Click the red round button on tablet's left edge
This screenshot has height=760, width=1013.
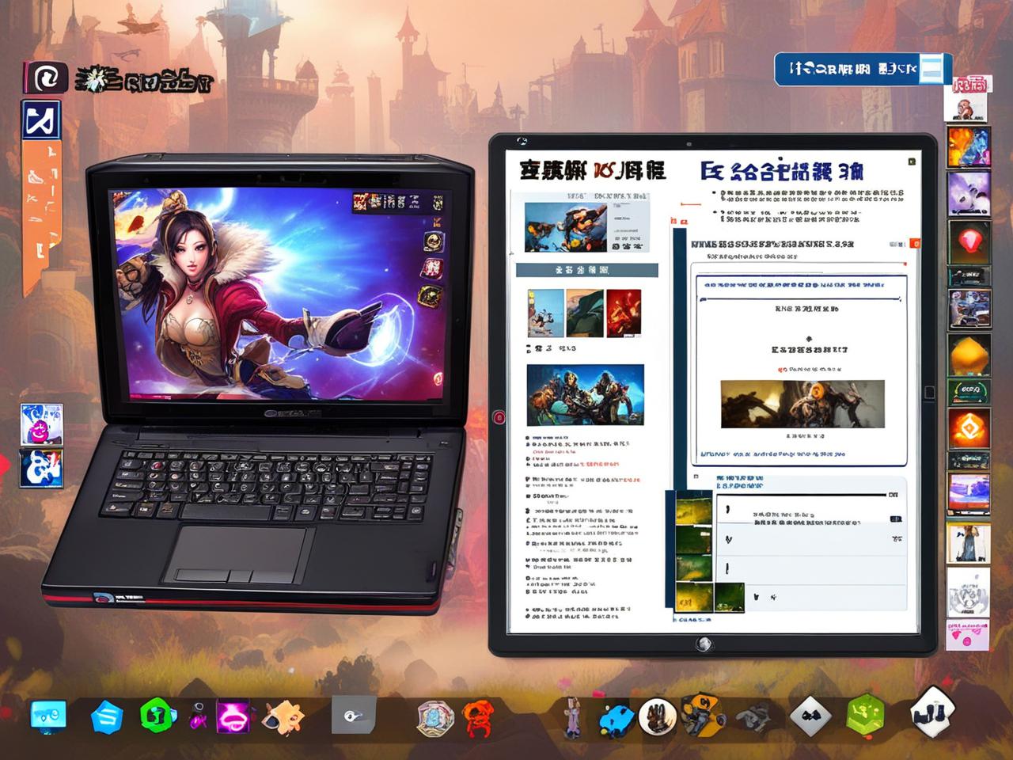pos(499,417)
